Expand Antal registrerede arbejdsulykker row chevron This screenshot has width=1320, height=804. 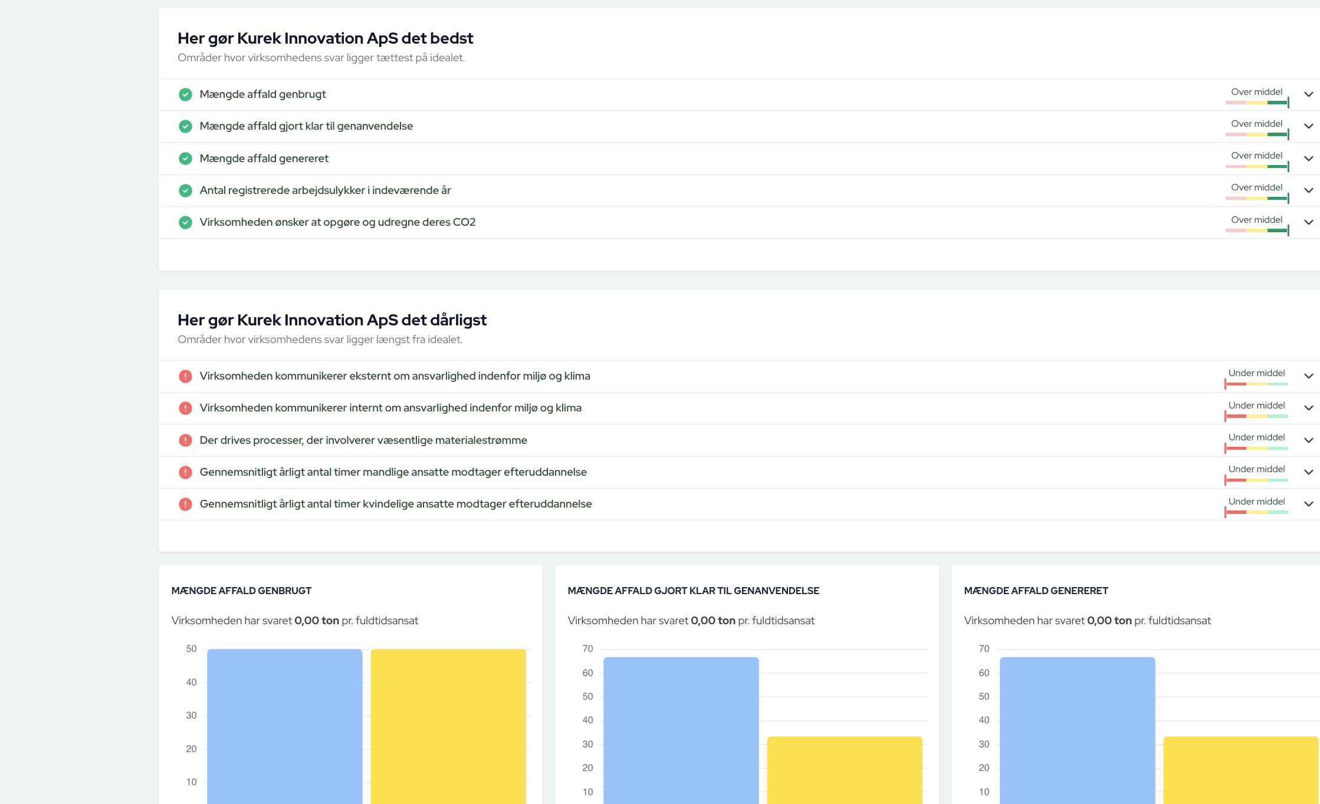[1308, 190]
